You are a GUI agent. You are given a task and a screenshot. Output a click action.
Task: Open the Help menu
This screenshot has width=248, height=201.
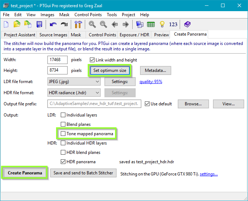144,15
